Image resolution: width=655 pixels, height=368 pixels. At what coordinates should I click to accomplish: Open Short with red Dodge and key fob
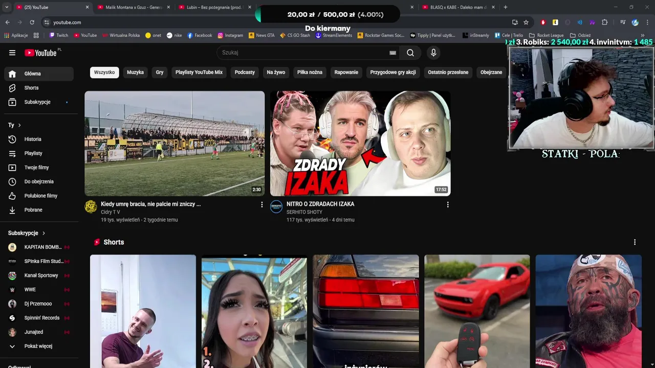point(477,311)
